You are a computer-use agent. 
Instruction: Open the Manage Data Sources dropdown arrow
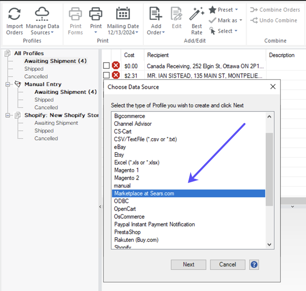[52, 32]
